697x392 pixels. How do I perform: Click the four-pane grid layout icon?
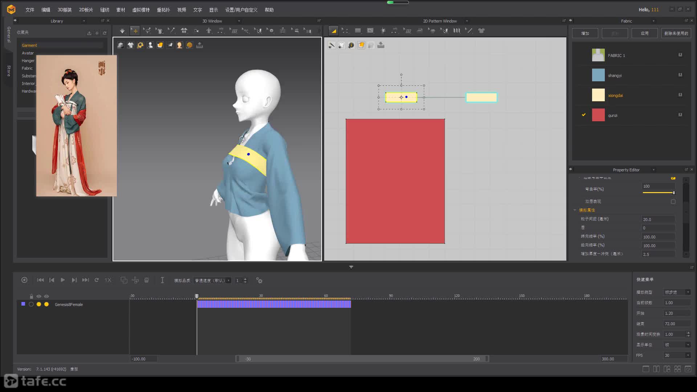pos(677,369)
